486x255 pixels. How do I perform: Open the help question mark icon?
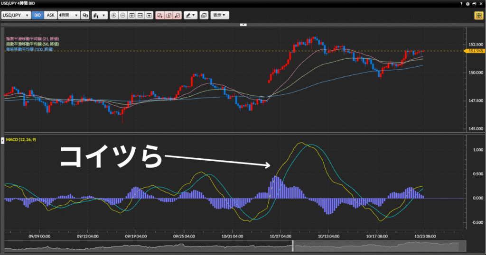point(461,3)
